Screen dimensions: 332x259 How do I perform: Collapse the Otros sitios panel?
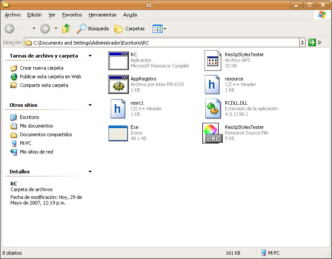90,105
